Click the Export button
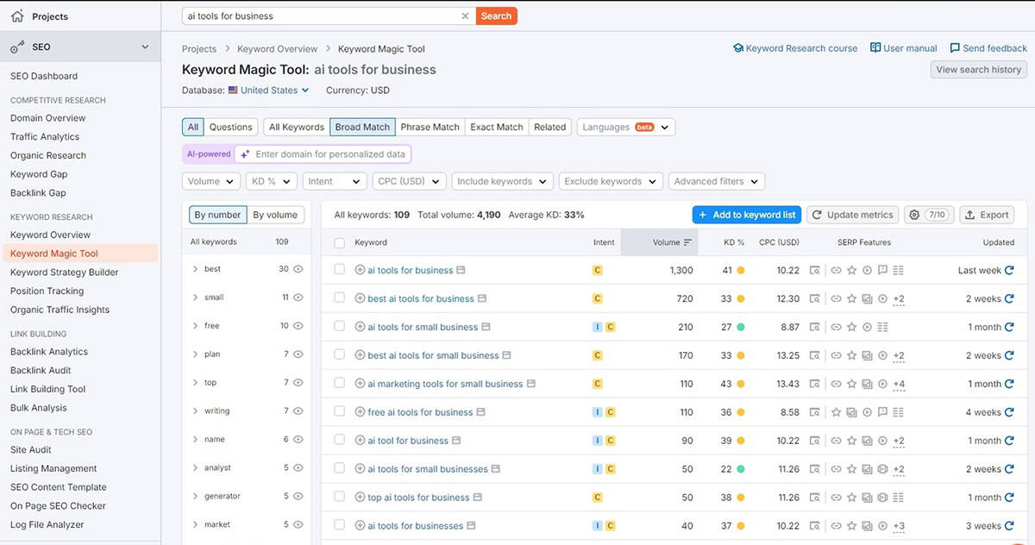1035x545 pixels. (x=987, y=215)
